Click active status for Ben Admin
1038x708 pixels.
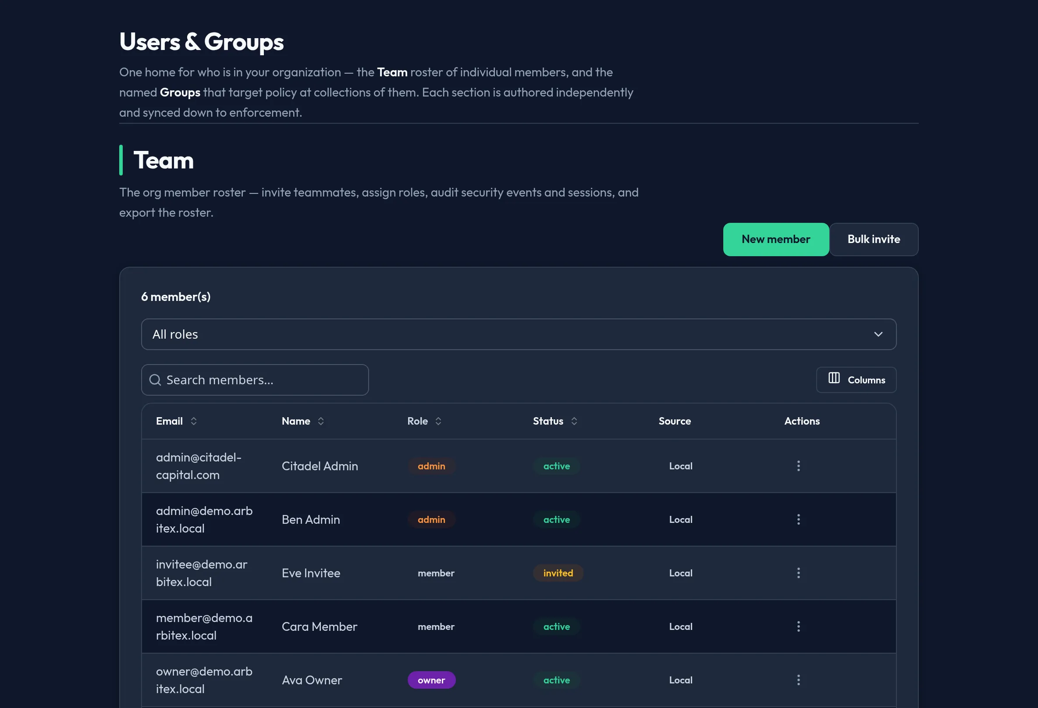[x=557, y=519]
